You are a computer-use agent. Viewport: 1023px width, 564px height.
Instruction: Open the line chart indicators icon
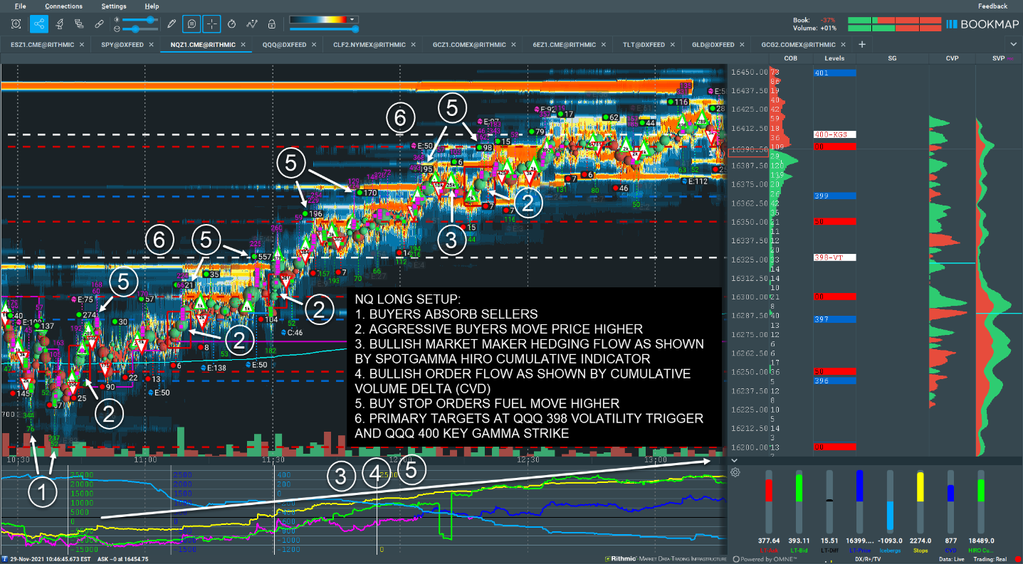251,23
